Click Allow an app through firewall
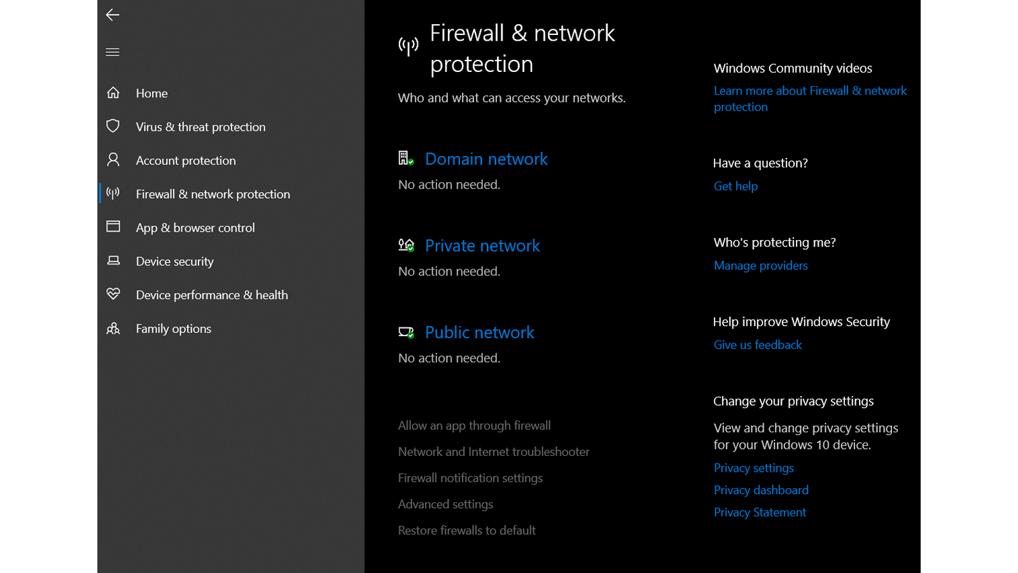The height and width of the screenshot is (573, 1018). (x=475, y=425)
